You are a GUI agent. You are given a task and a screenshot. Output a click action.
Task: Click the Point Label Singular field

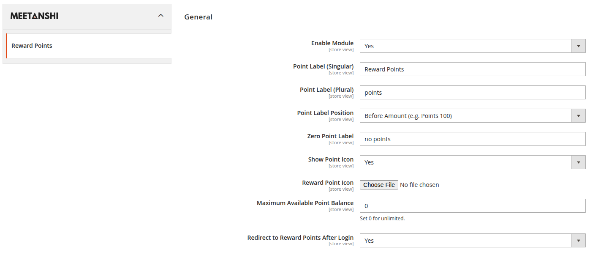click(473, 69)
